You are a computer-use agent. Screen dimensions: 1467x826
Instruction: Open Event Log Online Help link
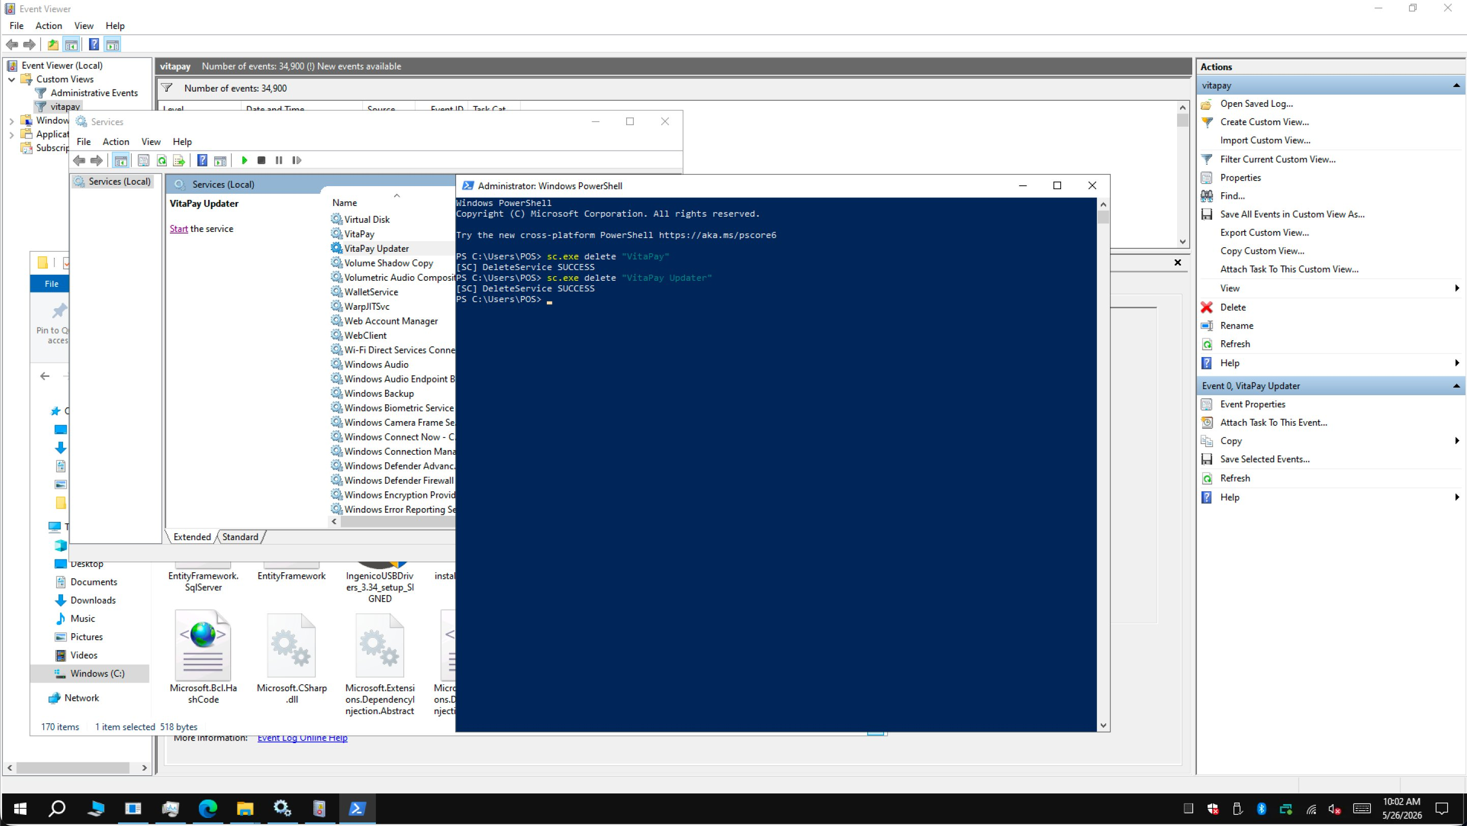pyautogui.click(x=302, y=738)
